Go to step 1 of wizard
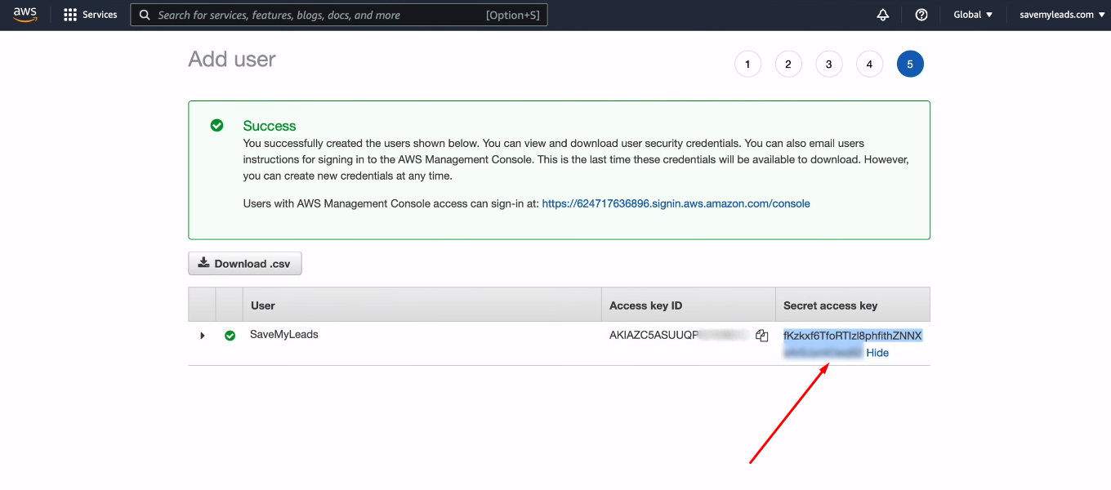The image size is (1111, 490). (x=747, y=65)
